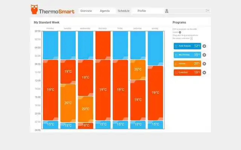Click the 00:00 time label

pos(38,31)
